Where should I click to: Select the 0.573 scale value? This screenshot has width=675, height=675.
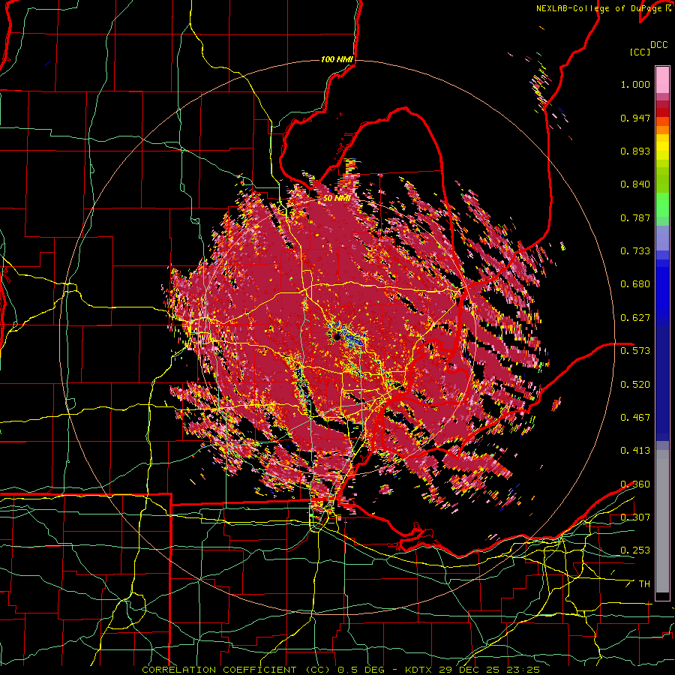pyautogui.click(x=635, y=351)
